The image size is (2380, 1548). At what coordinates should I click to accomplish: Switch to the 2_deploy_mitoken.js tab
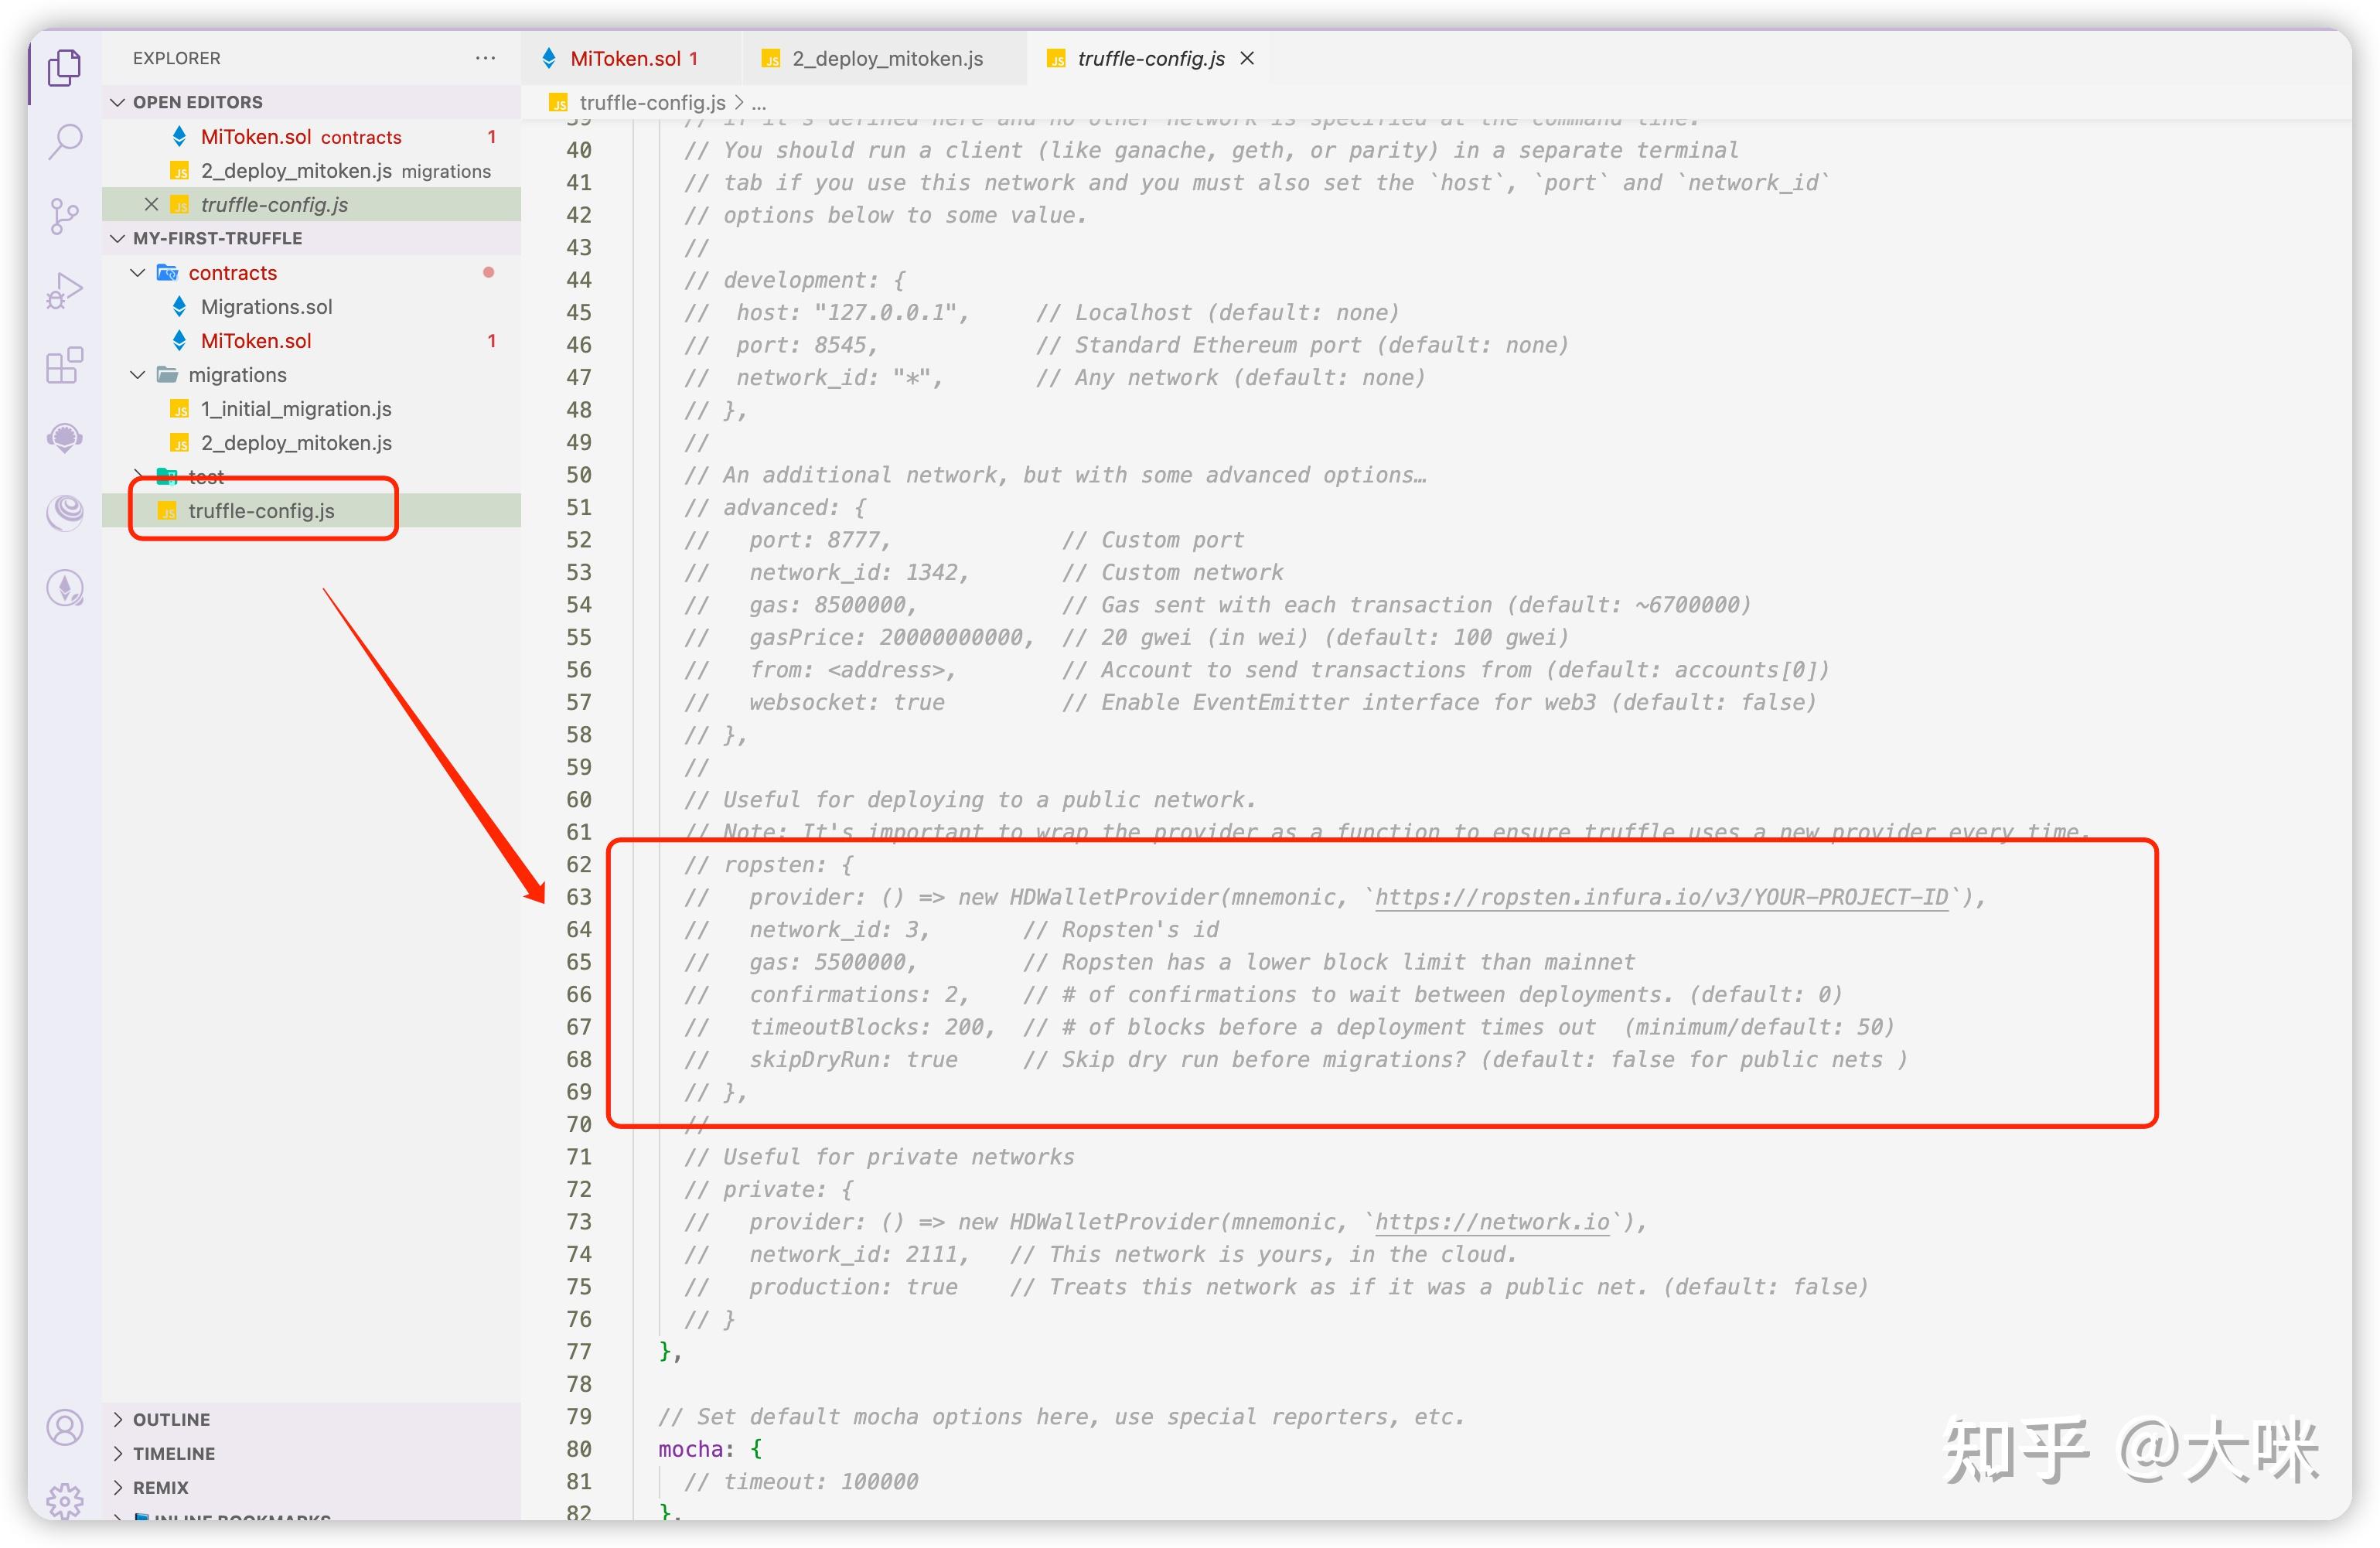pos(886,59)
